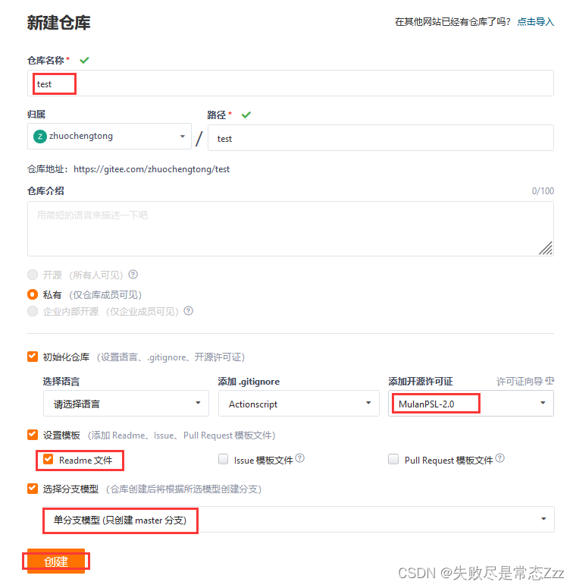This screenshot has width=576, height=588.
Task: Open the MulanPSL-2.0 license dropdown
Action: (x=471, y=404)
